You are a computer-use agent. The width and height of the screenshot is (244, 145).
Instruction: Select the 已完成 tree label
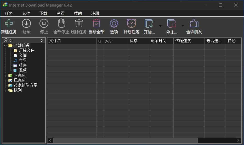pyautogui.click(x=20, y=80)
